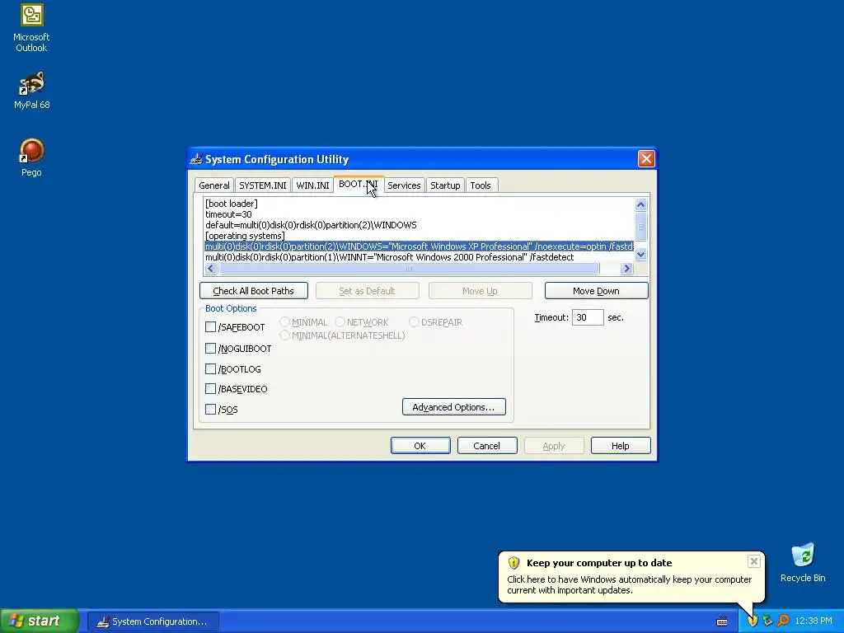Open Advanced Options dialog
The width and height of the screenshot is (844, 633).
(x=454, y=407)
